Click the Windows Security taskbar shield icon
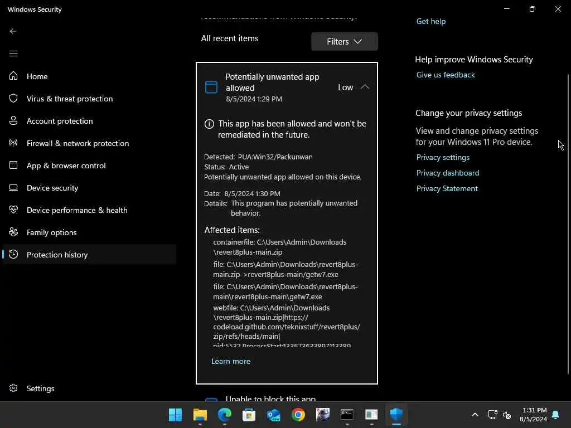The image size is (571, 428). coord(396,415)
